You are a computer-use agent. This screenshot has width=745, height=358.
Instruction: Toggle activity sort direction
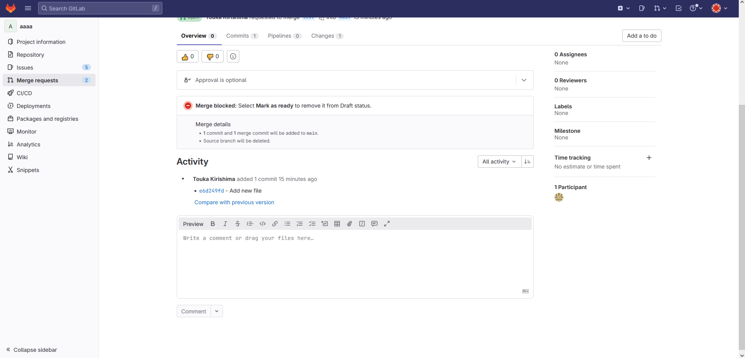click(x=527, y=162)
